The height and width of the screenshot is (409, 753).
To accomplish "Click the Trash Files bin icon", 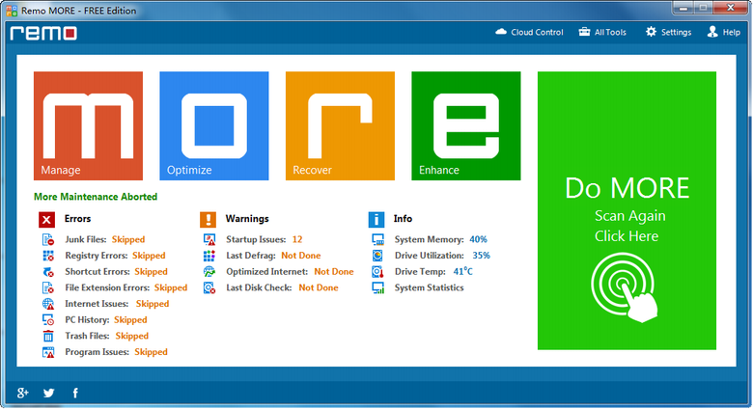I will [x=47, y=336].
